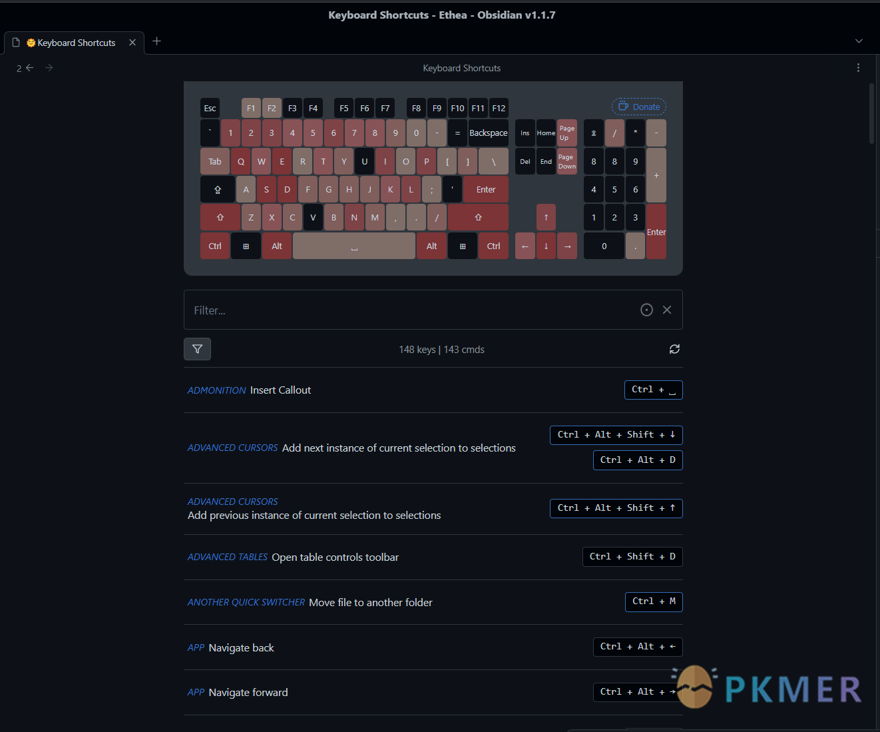Select the Insert Callout command row
Image resolution: width=880 pixels, height=732 pixels.
433,390
